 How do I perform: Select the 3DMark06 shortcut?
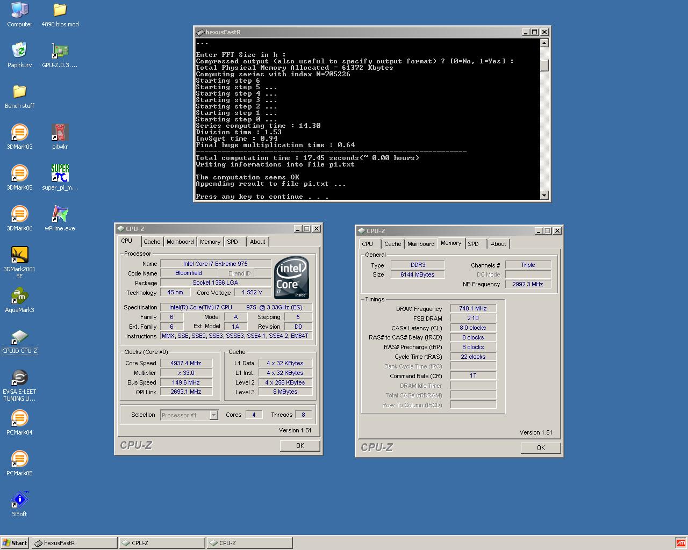(x=19, y=219)
